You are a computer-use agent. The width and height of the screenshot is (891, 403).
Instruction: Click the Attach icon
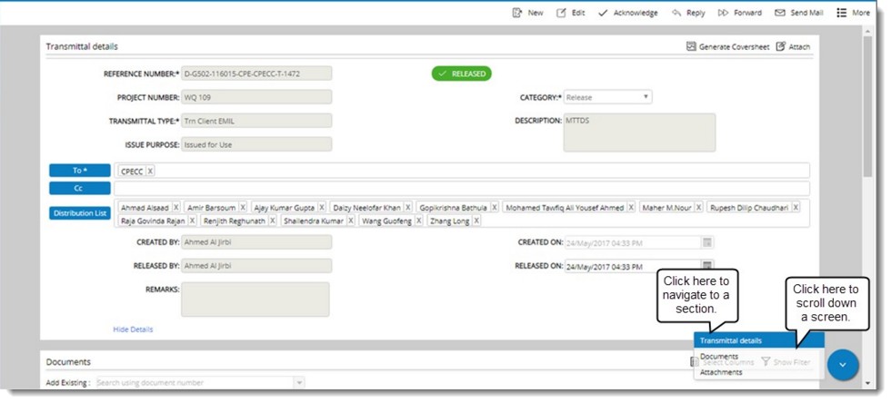click(780, 46)
